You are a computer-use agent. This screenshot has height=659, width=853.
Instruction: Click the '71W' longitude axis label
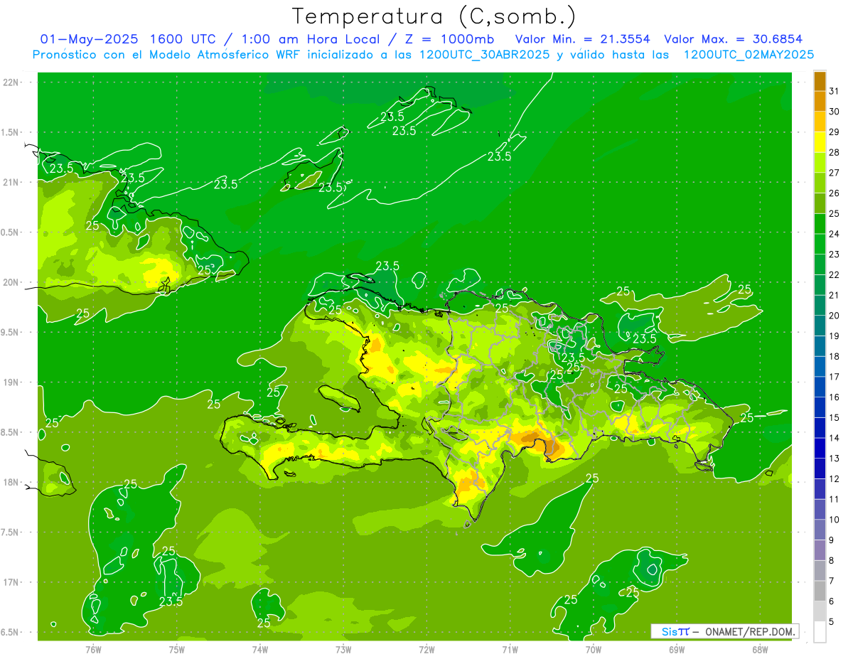tap(510, 649)
